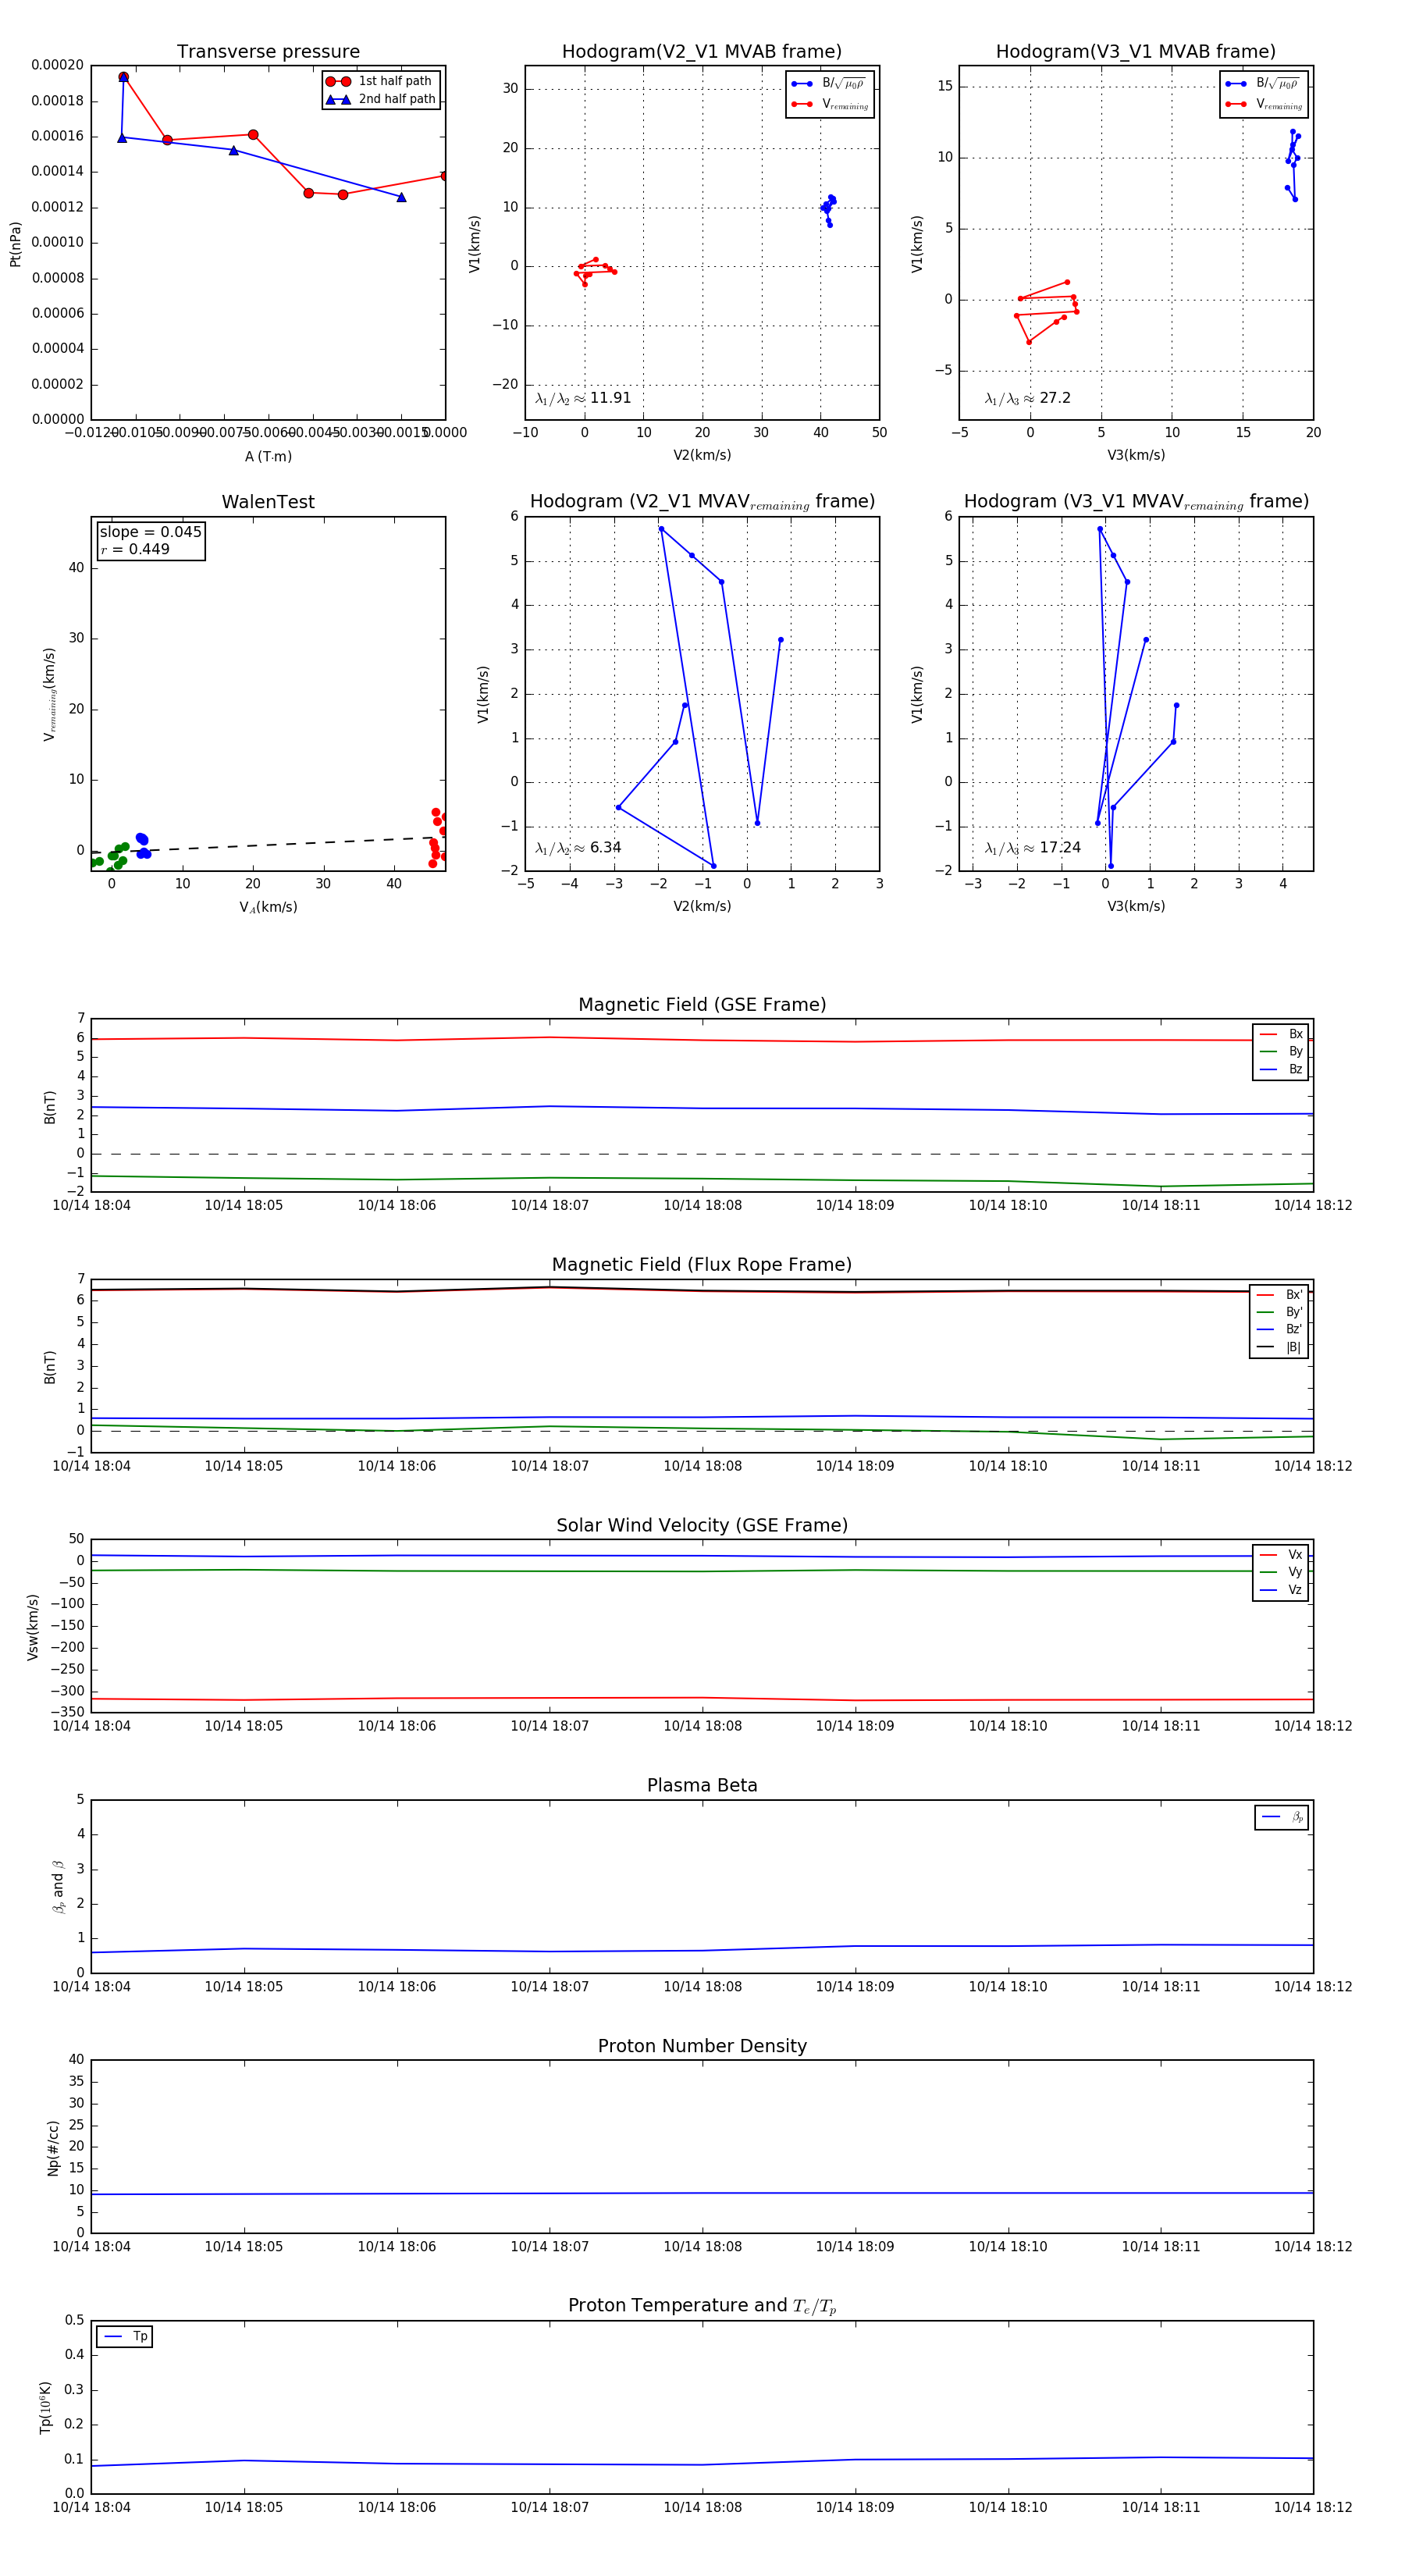
Task: Click the "Magnetic Field (Flux Rope Frame)" title
Action: pyautogui.click(x=702, y=1265)
